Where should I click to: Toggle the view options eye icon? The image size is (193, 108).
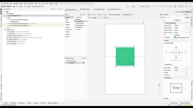89,18
